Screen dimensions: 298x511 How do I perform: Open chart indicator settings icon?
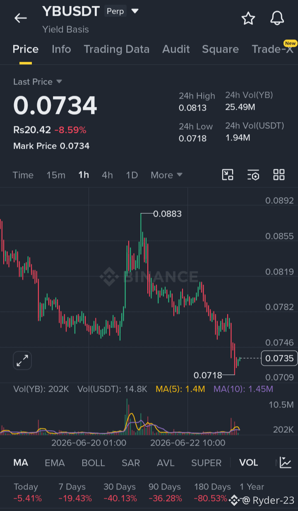pos(253,175)
